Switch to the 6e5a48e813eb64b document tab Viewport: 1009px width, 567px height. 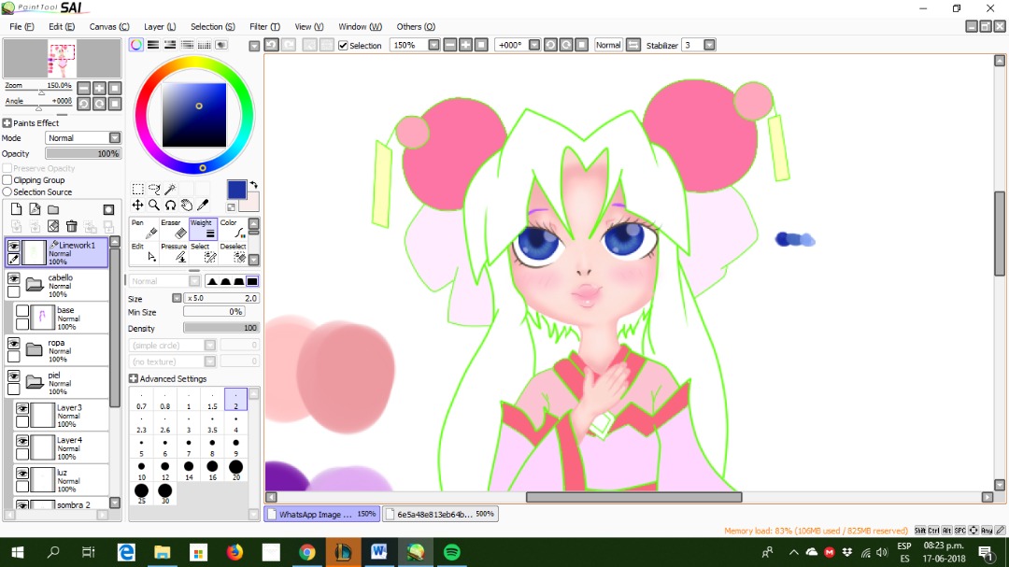pos(440,515)
